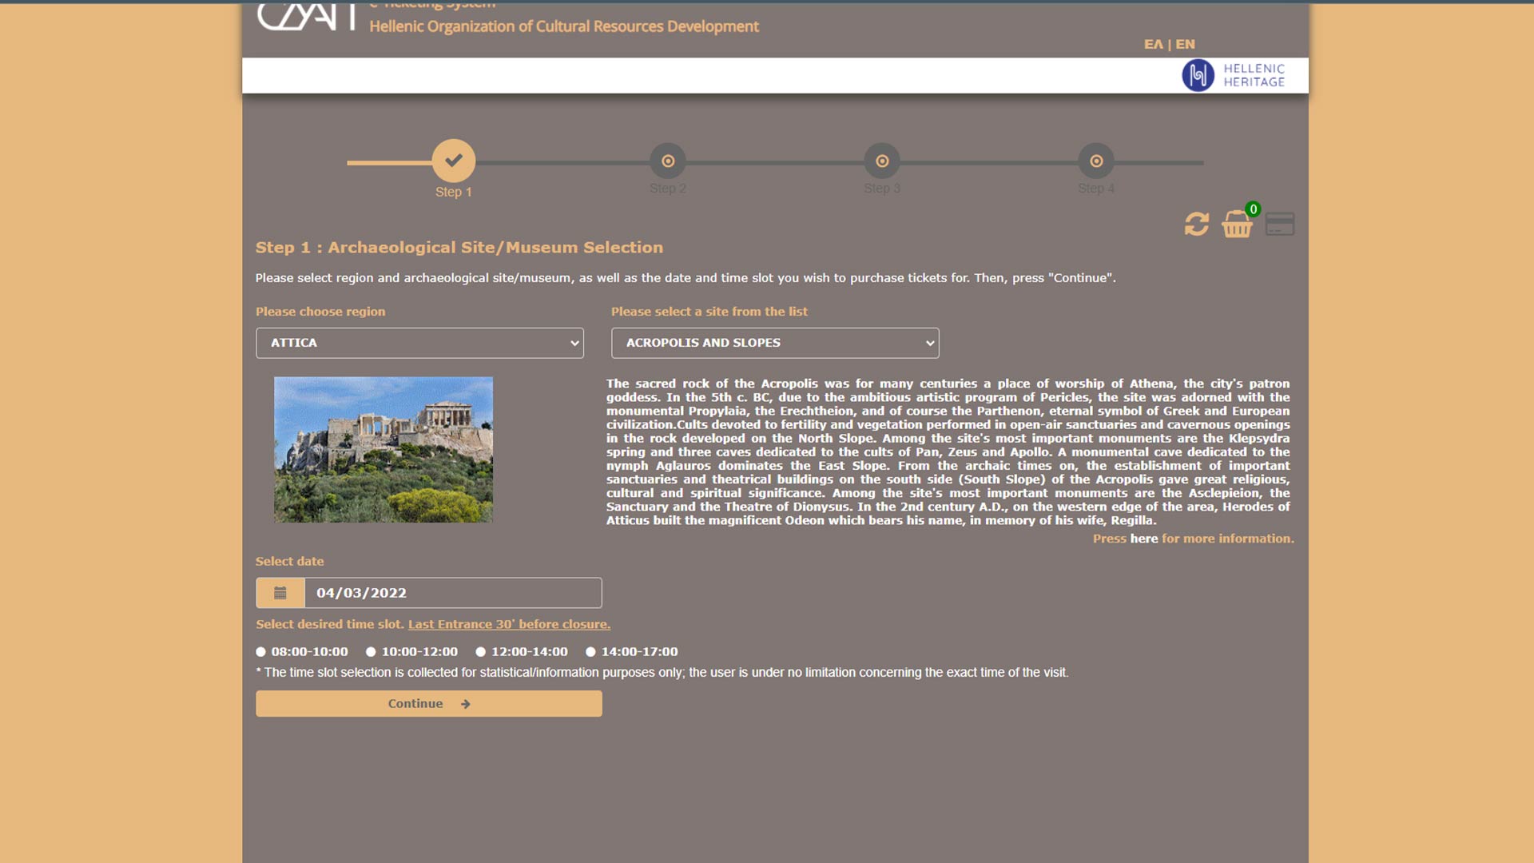Click the Hellenic Heritage logo
This screenshot has width=1534, height=863.
click(x=1234, y=75)
